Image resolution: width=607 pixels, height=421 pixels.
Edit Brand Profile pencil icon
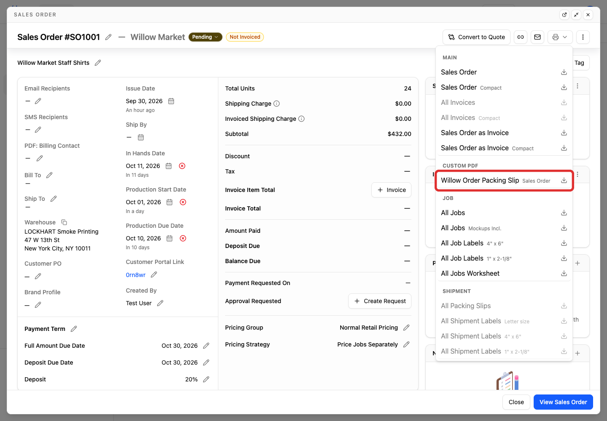coord(38,305)
